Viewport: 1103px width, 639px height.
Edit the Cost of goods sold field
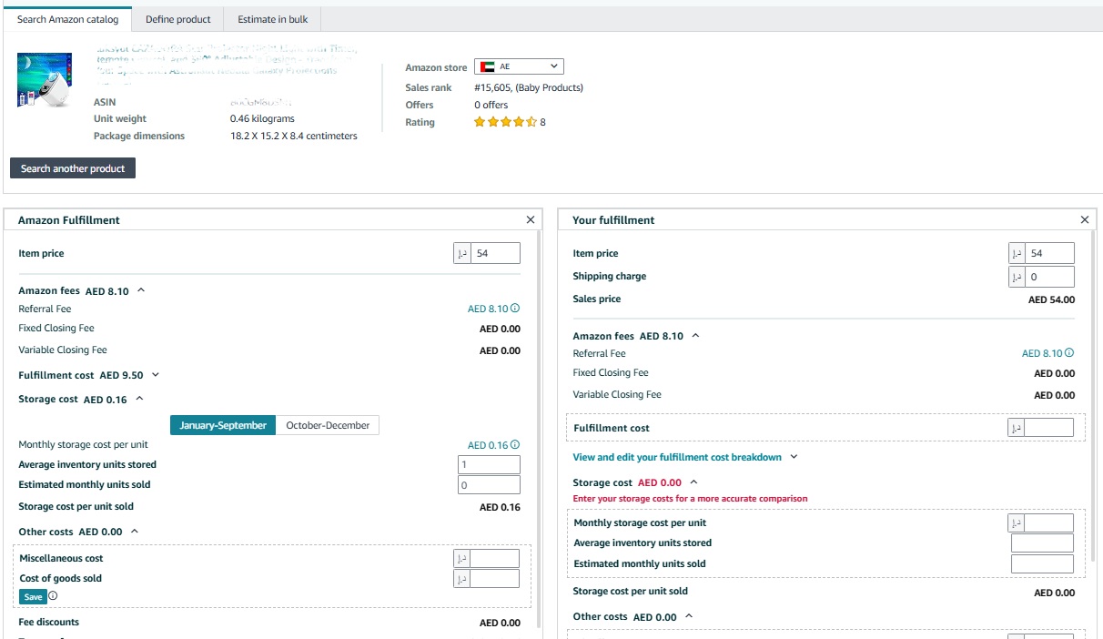(x=495, y=579)
